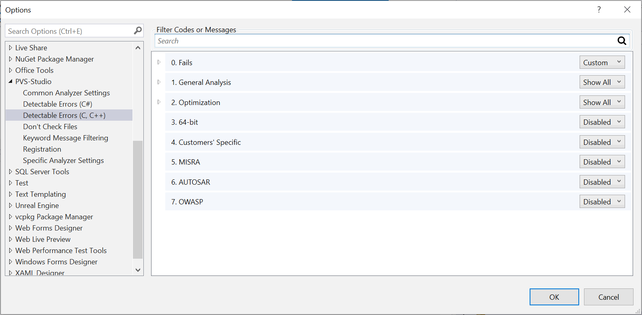This screenshot has width=642, height=315.
Task: Select Specific Analyzer Settings
Action: coord(63,160)
